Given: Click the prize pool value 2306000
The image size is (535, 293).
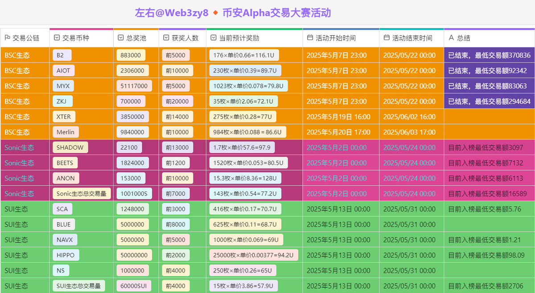Looking at the screenshot, I should [x=132, y=71].
